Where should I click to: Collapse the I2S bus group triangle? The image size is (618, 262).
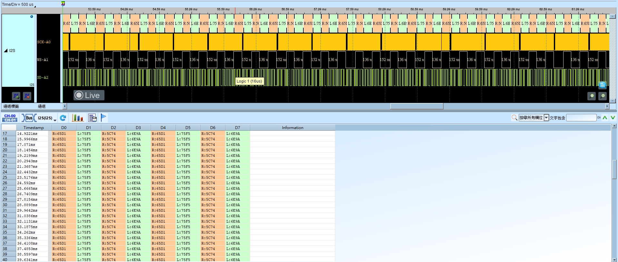point(6,51)
